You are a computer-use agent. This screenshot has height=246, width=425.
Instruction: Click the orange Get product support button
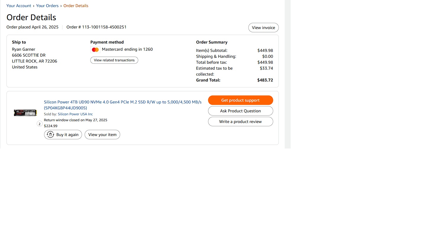click(x=240, y=100)
